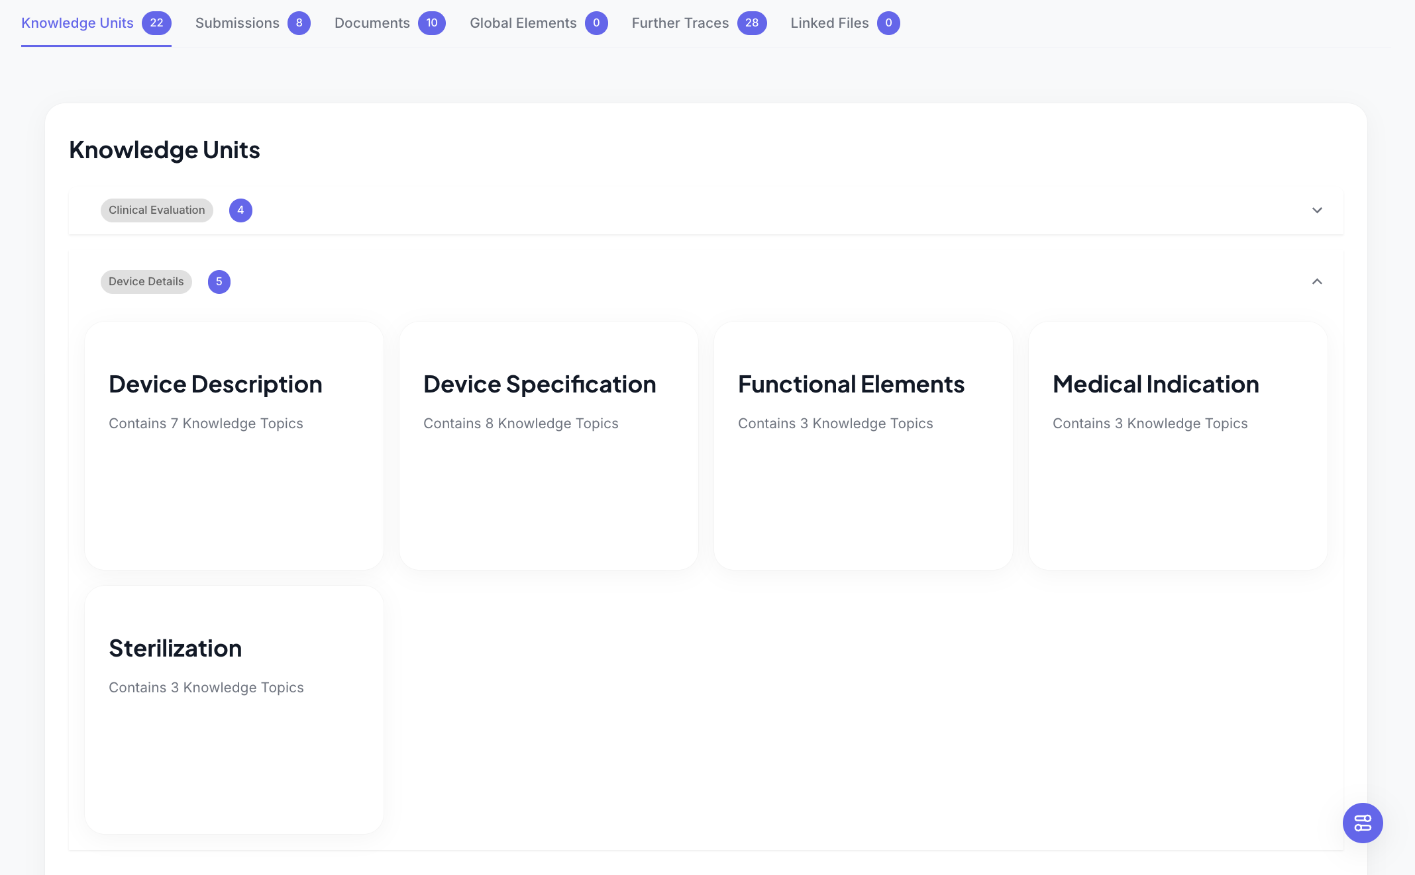Switch to the Global Elements tab
Image resolution: width=1415 pixels, height=875 pixels.
(523, 23)
